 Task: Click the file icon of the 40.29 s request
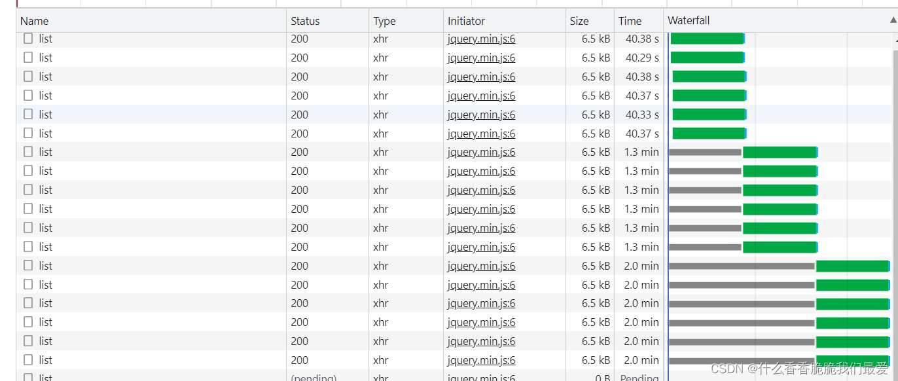coord(28,58)
